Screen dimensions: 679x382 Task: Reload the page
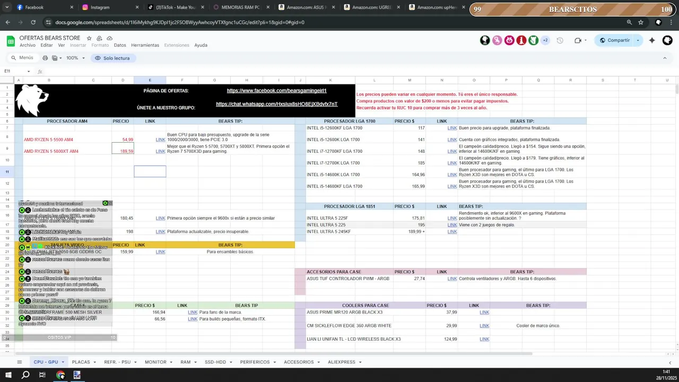click(x=33, y=22)
